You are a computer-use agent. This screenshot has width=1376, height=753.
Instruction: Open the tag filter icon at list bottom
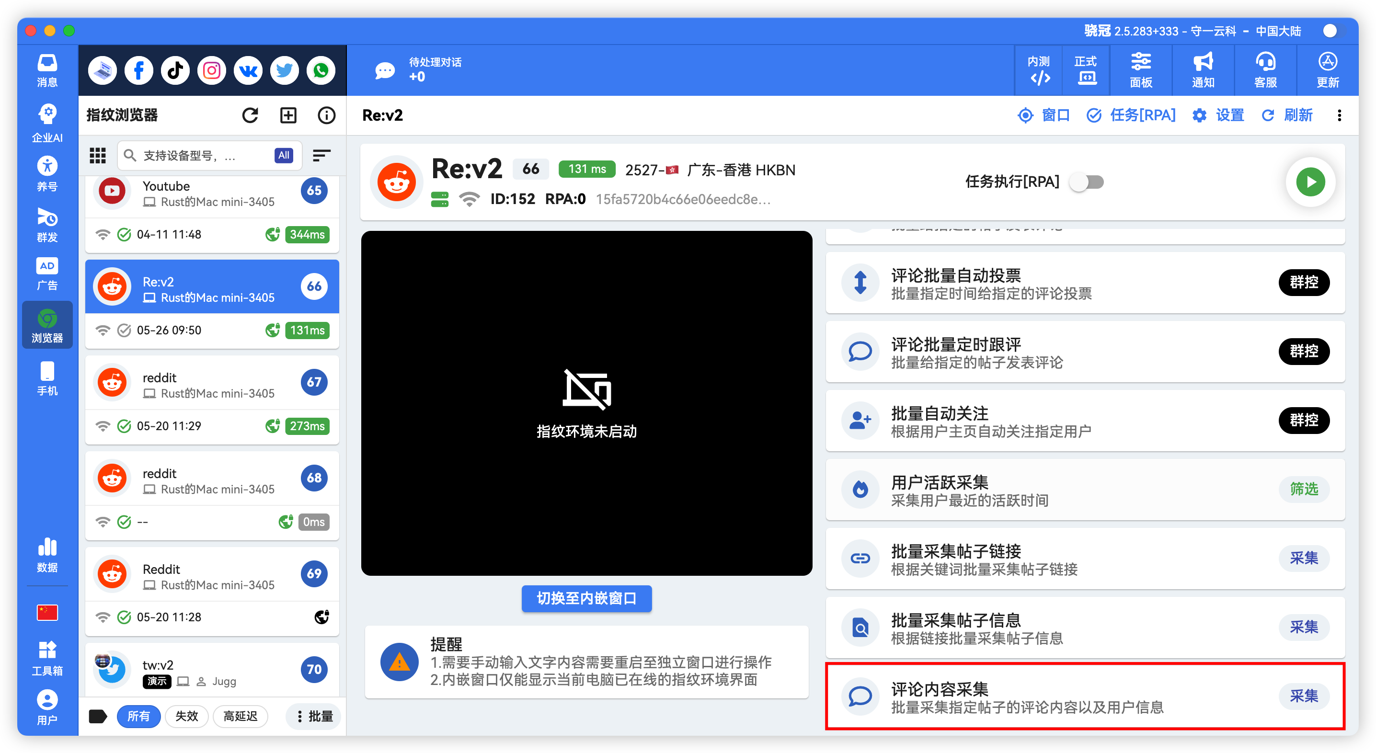click(98, 716)
